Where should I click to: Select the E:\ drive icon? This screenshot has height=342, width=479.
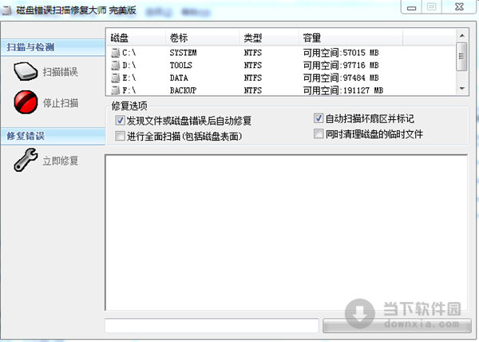pos(115,78)
